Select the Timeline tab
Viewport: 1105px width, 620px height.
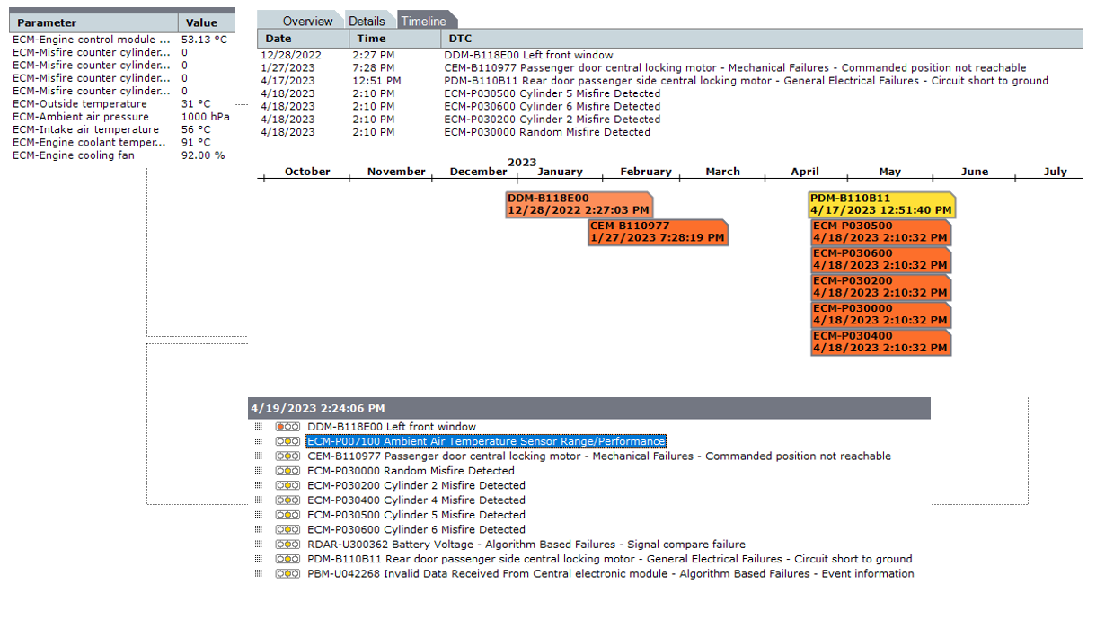[x=423, y=22]
